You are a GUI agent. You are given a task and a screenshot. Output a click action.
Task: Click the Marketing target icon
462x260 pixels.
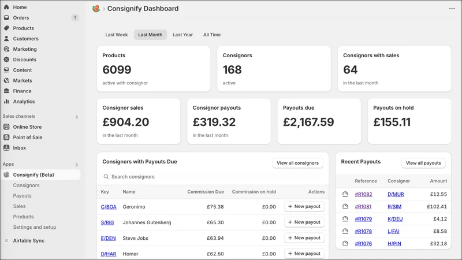[x=6, y=49]
